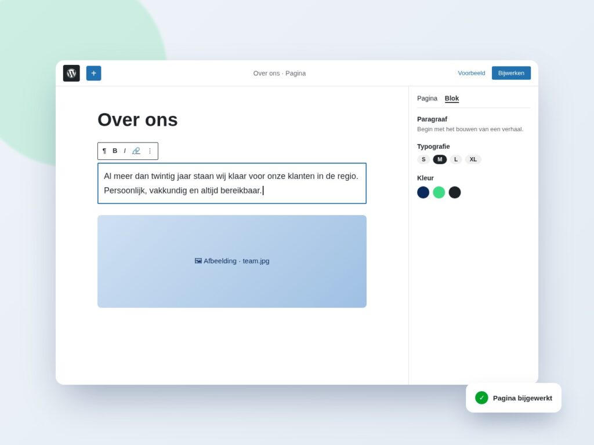Viewport: 594px width, 445px height.
Task: Choose the dark navy blue color swatch
Action: (423, 192)
